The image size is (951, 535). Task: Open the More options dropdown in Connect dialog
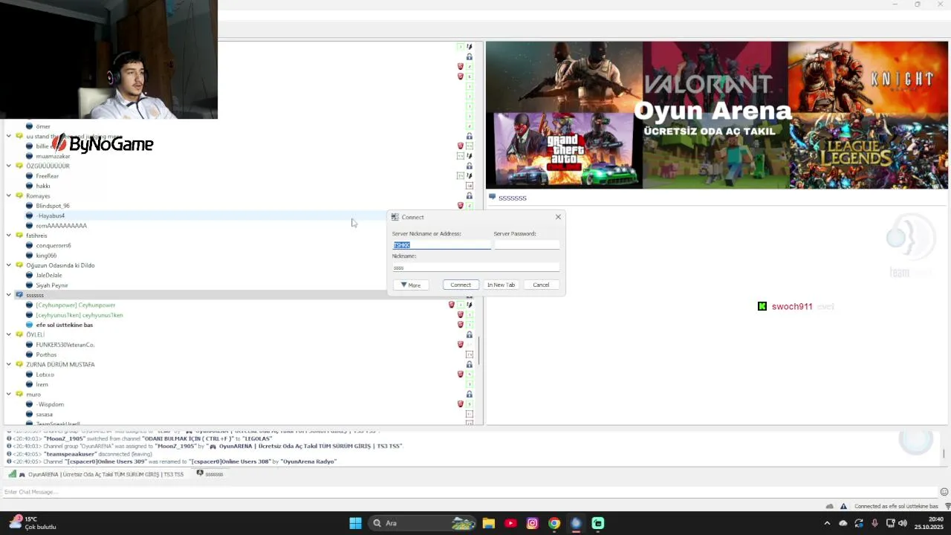[x=411, y=285]
